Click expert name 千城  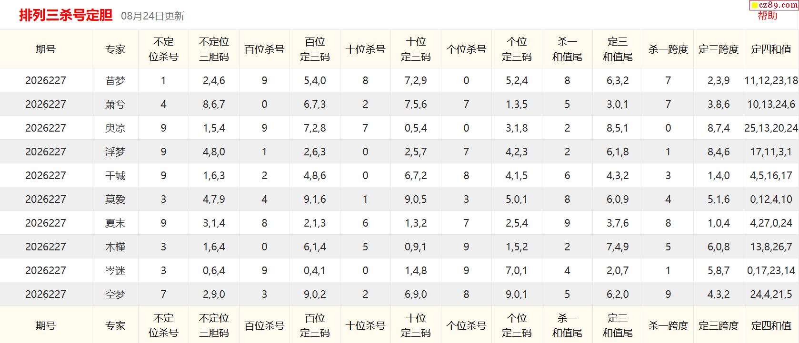pos(115,176)
